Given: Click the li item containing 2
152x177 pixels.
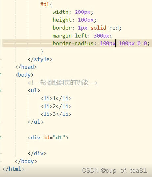Looking at the screenshot, I should tap(56, 106).
